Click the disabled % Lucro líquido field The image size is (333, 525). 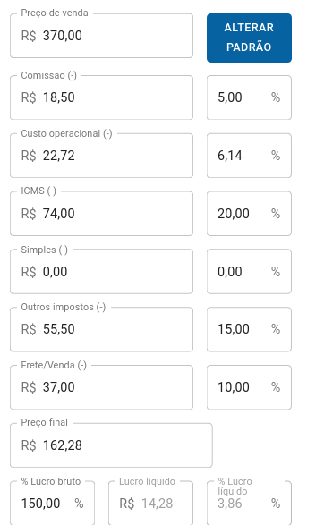tap(249, 503)
